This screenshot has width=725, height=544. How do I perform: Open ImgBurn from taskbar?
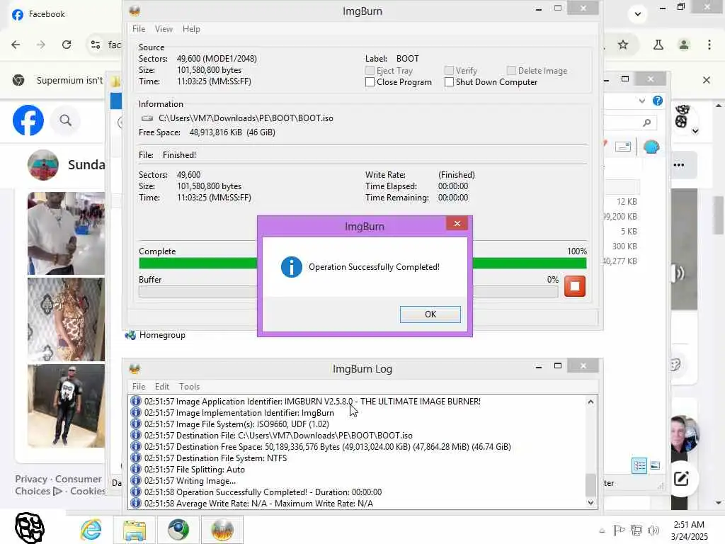222,530
